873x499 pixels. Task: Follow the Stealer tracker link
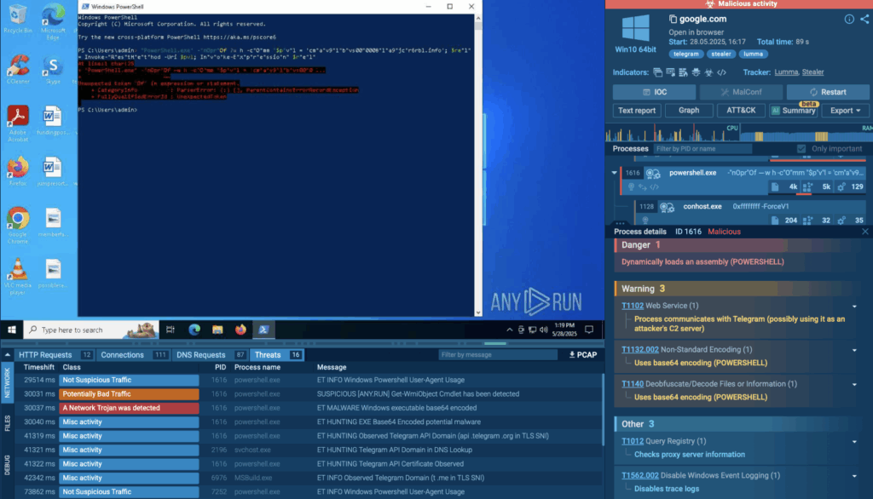tap(812, 72)
